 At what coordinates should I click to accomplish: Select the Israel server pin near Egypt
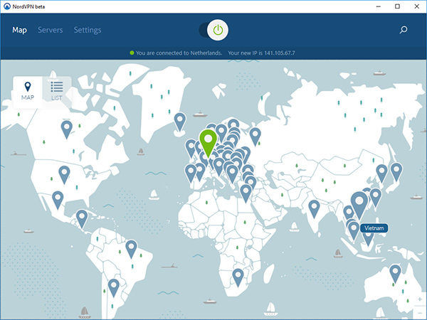(x=246, y=193)
